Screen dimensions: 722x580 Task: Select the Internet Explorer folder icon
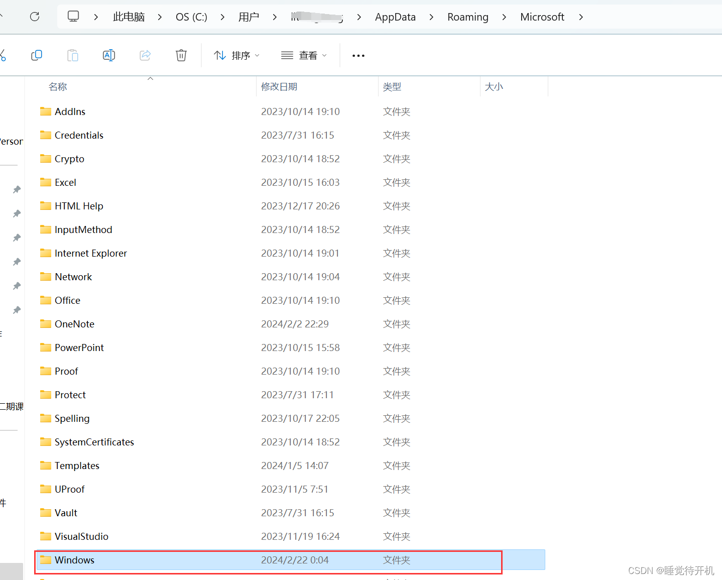coord(46,253)
